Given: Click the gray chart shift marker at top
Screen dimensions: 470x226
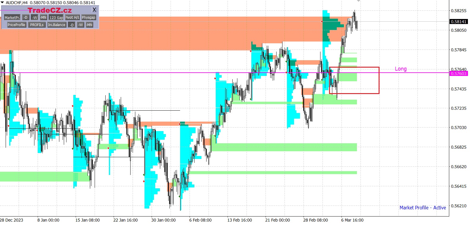Looking at the screenshot, I should [x=358, y=1].
